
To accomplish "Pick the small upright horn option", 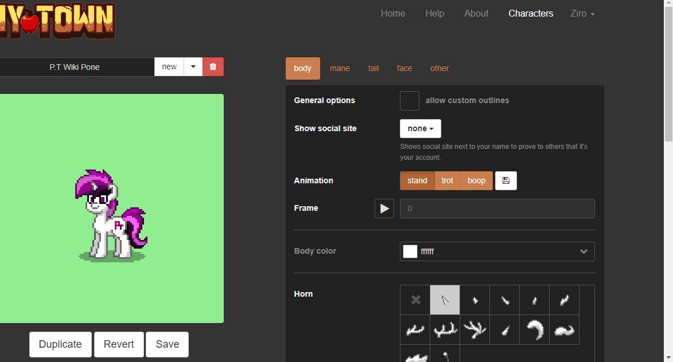I will click(x=534, y=300).
